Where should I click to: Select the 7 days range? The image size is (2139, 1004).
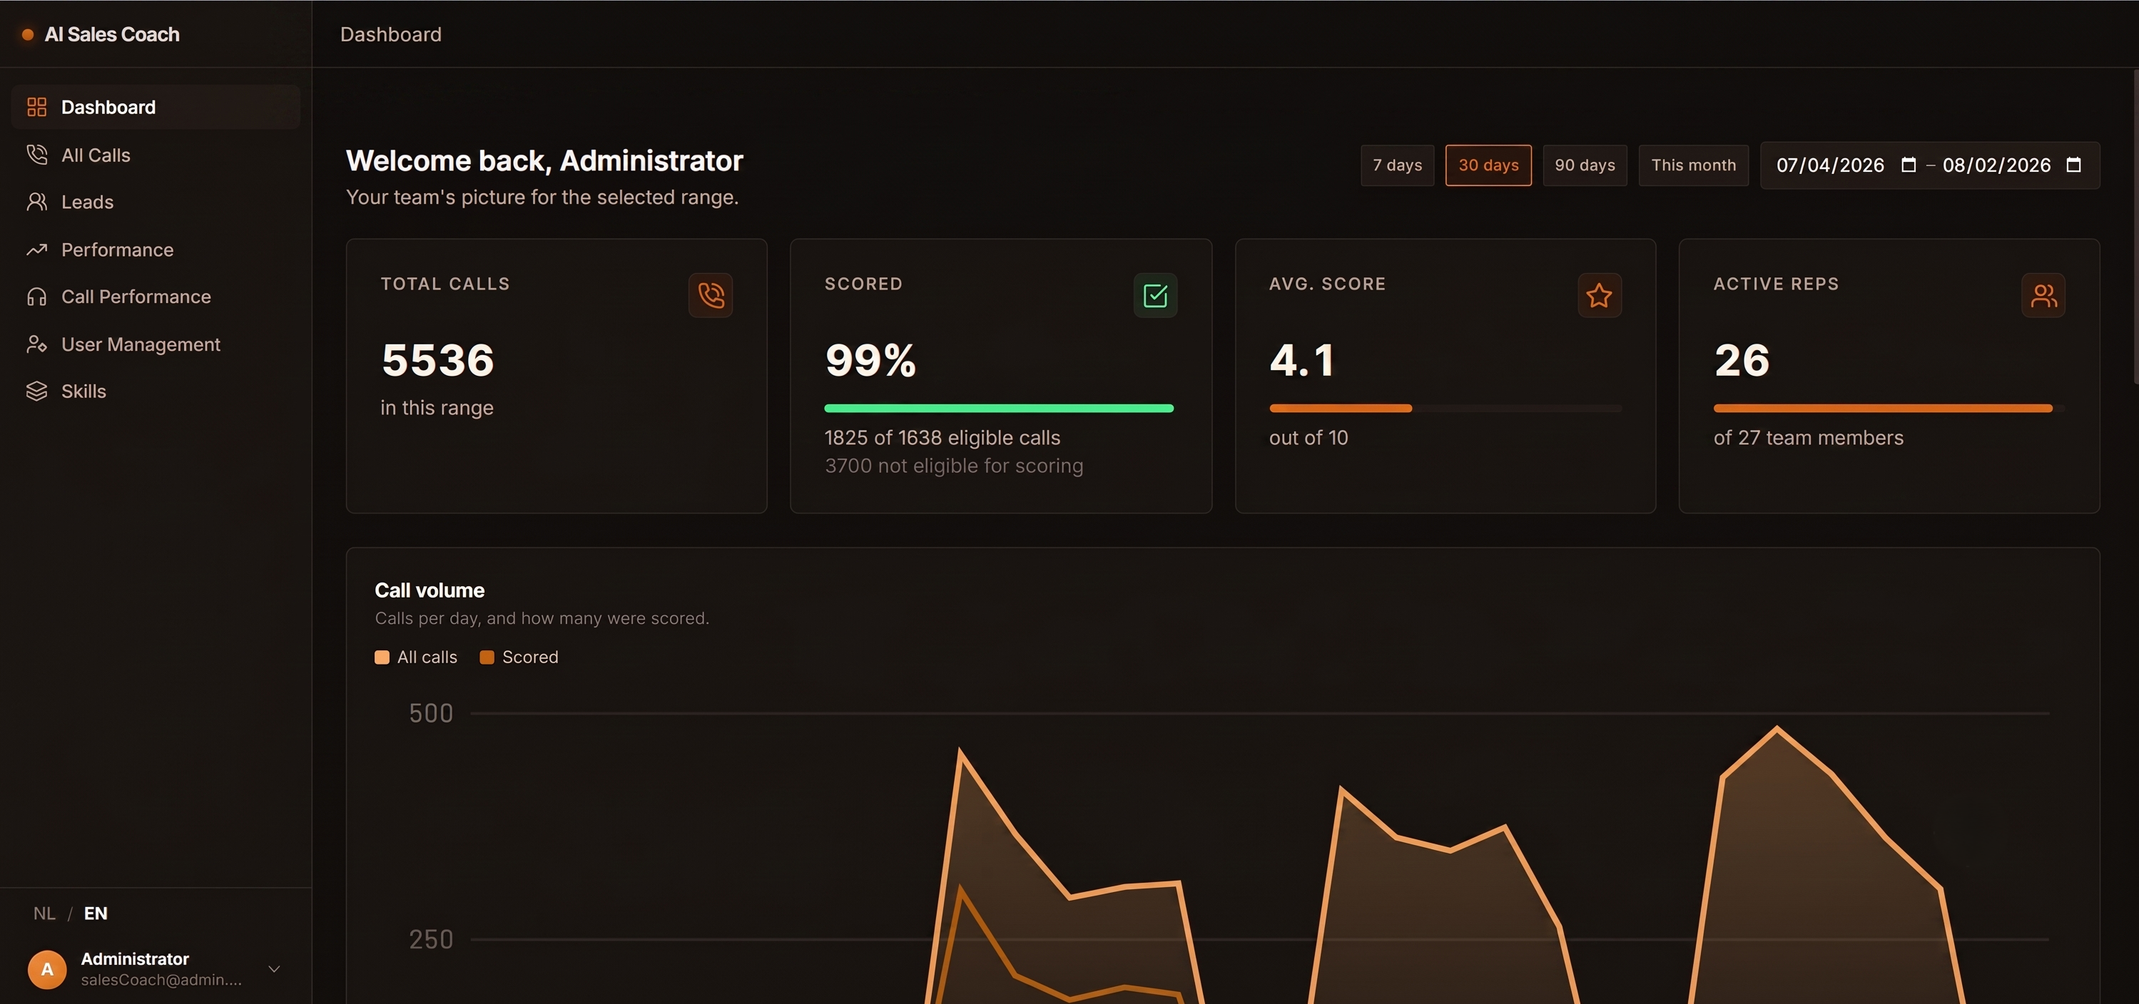click(x=1398, y=165)
